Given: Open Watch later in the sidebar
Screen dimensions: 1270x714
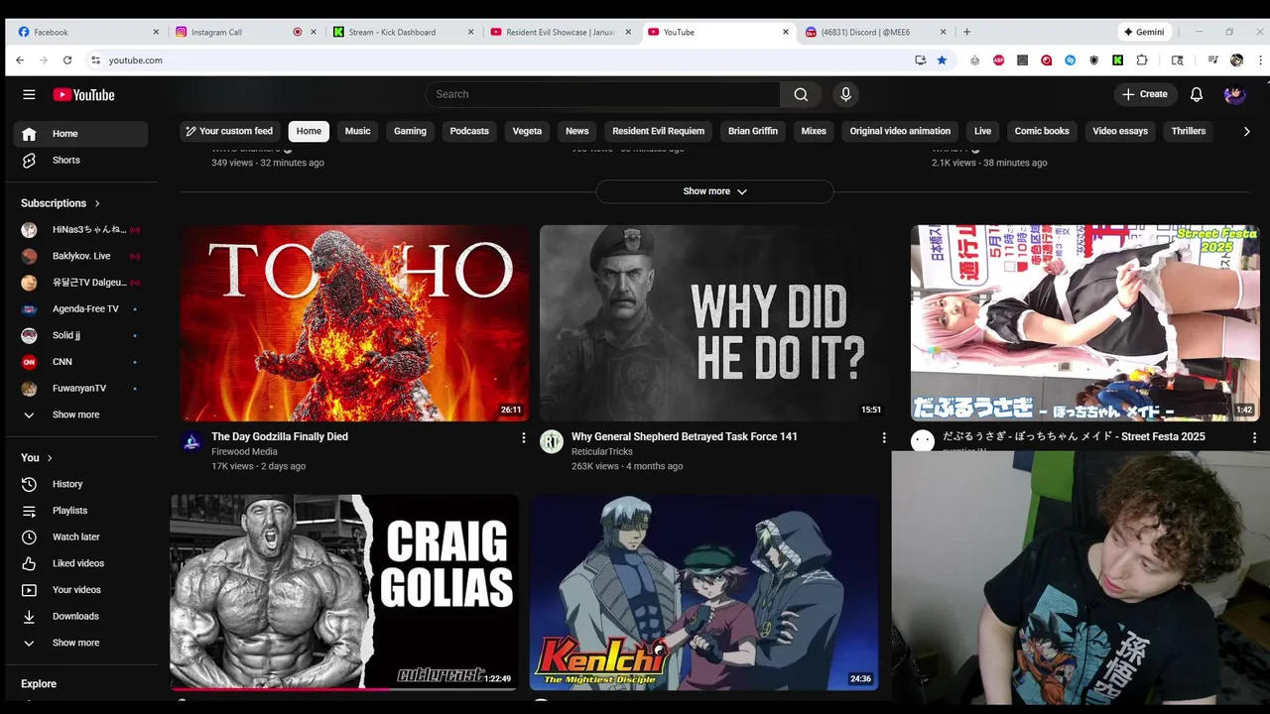Looking at the screenshot, I should (x=79, y=536).
